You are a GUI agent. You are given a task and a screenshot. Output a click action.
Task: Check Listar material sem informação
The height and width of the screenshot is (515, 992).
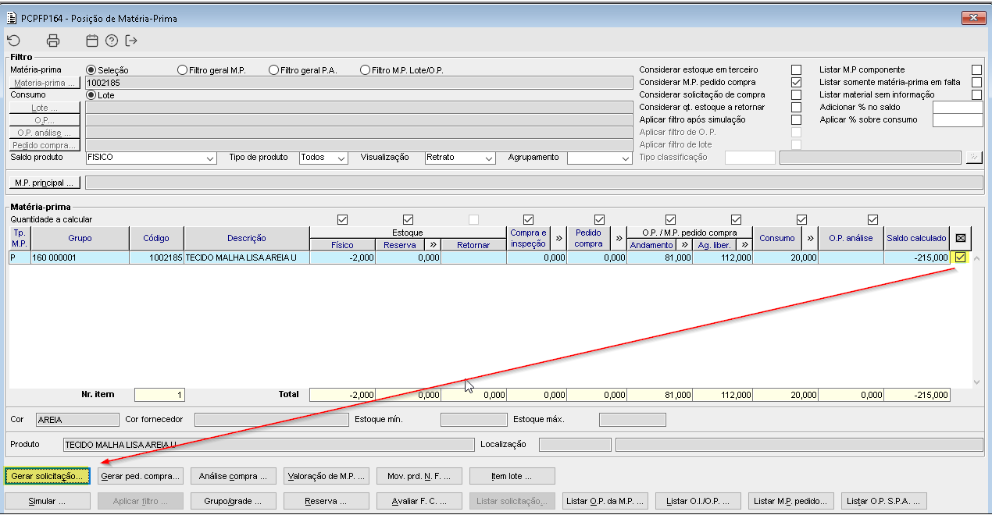[x=976, y=94]
